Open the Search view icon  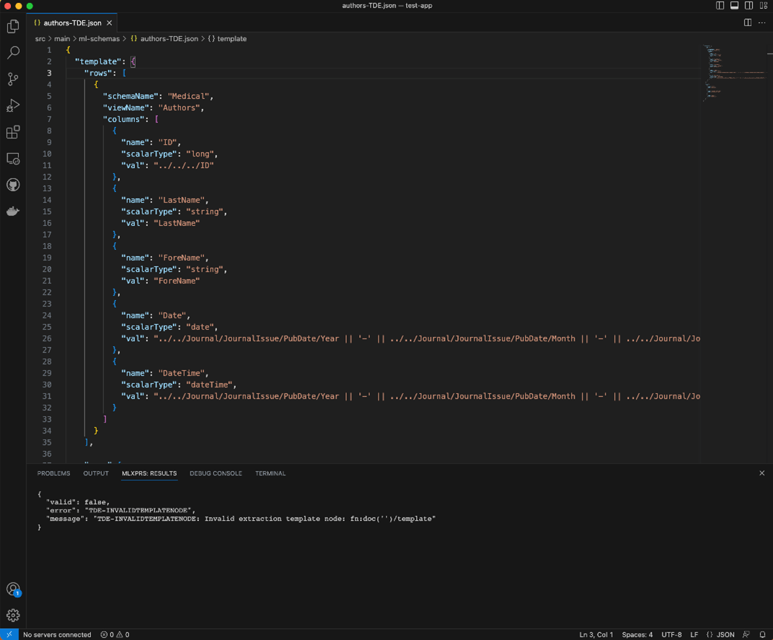(13, 53)
